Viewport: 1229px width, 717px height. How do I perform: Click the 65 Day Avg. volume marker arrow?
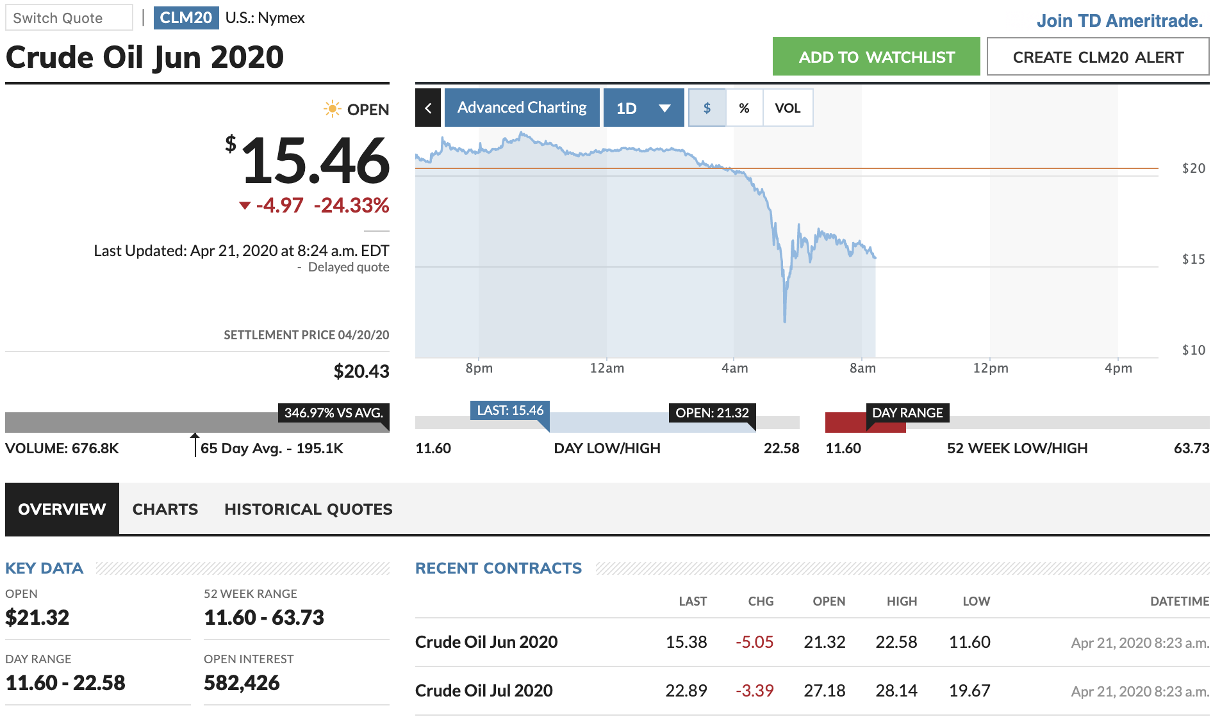(x=195, y=443)
